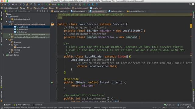Click AndroidDemowork in breadcrumb bar
The width and height of the screenshot is (195, 109).
point(10,8)
